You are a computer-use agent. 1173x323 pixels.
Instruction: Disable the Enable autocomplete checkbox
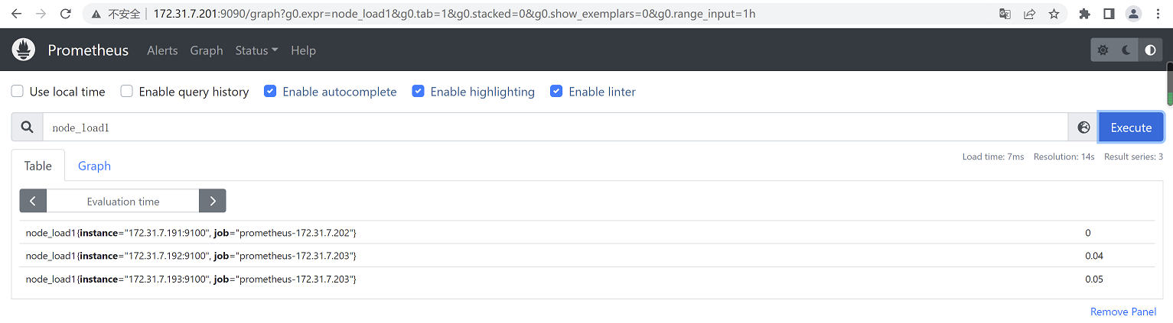coord(270,92)
